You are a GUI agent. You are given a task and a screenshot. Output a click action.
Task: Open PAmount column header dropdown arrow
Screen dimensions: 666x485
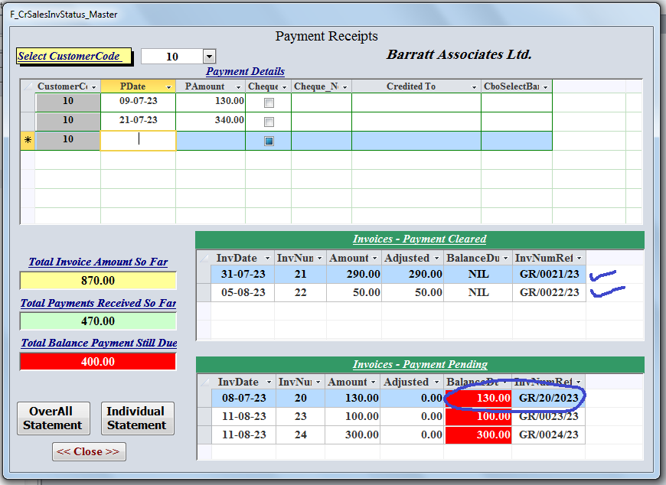tap(237, 87)
